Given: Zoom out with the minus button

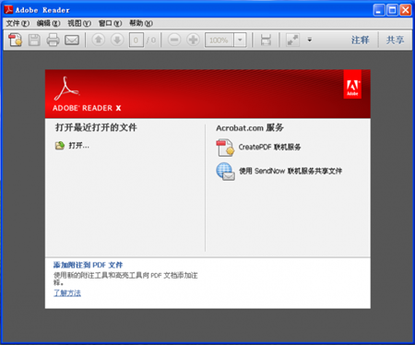Looking at the screenshot, I should (x=174, y=40).
